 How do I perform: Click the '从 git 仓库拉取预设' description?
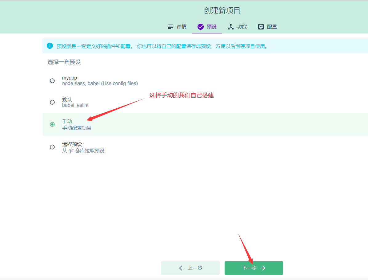pos(83,151)
